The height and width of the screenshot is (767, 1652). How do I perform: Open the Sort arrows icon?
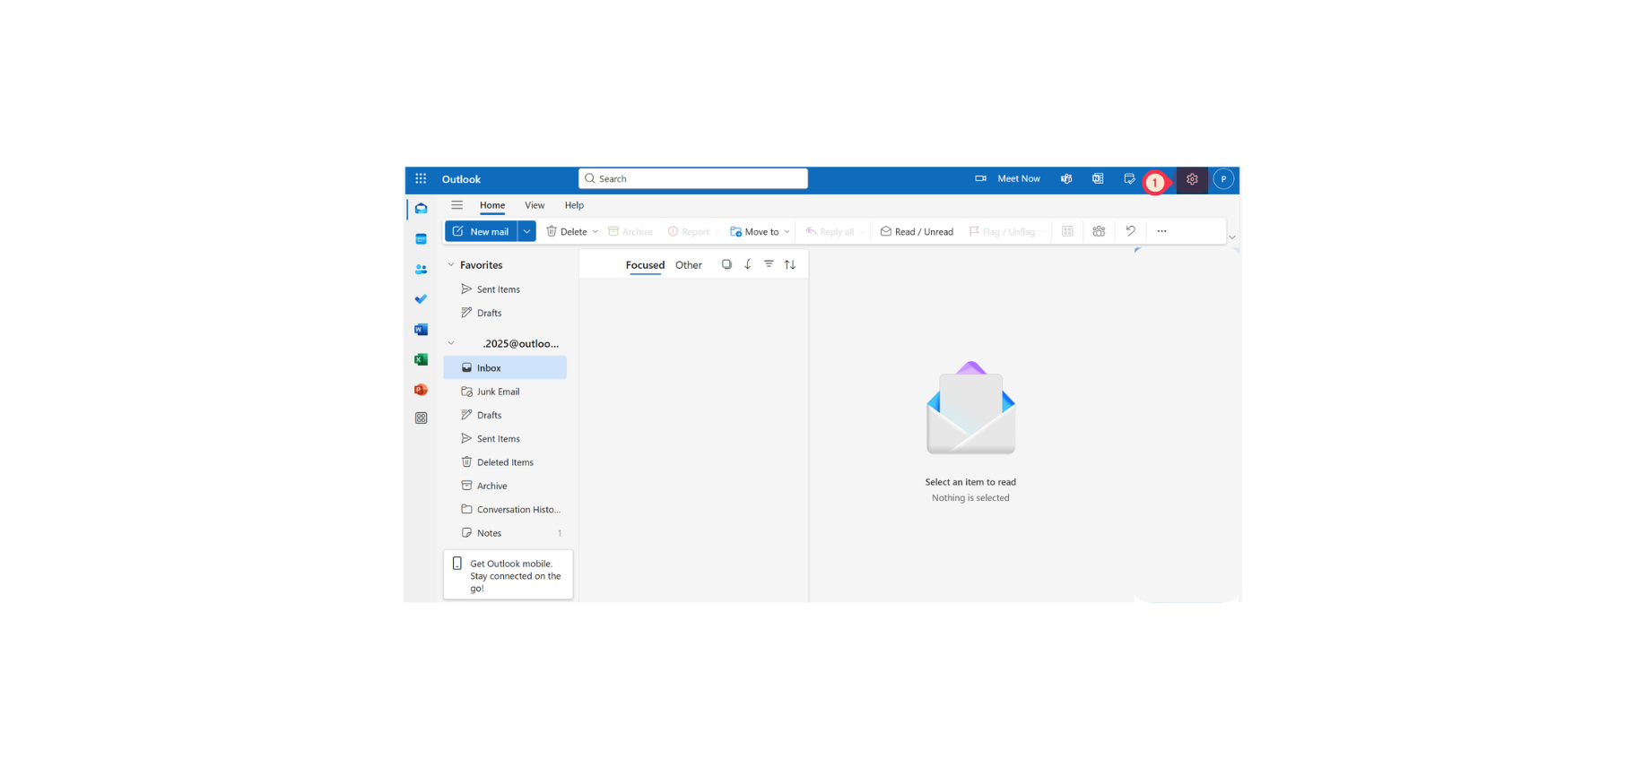(x=790, y=264)
